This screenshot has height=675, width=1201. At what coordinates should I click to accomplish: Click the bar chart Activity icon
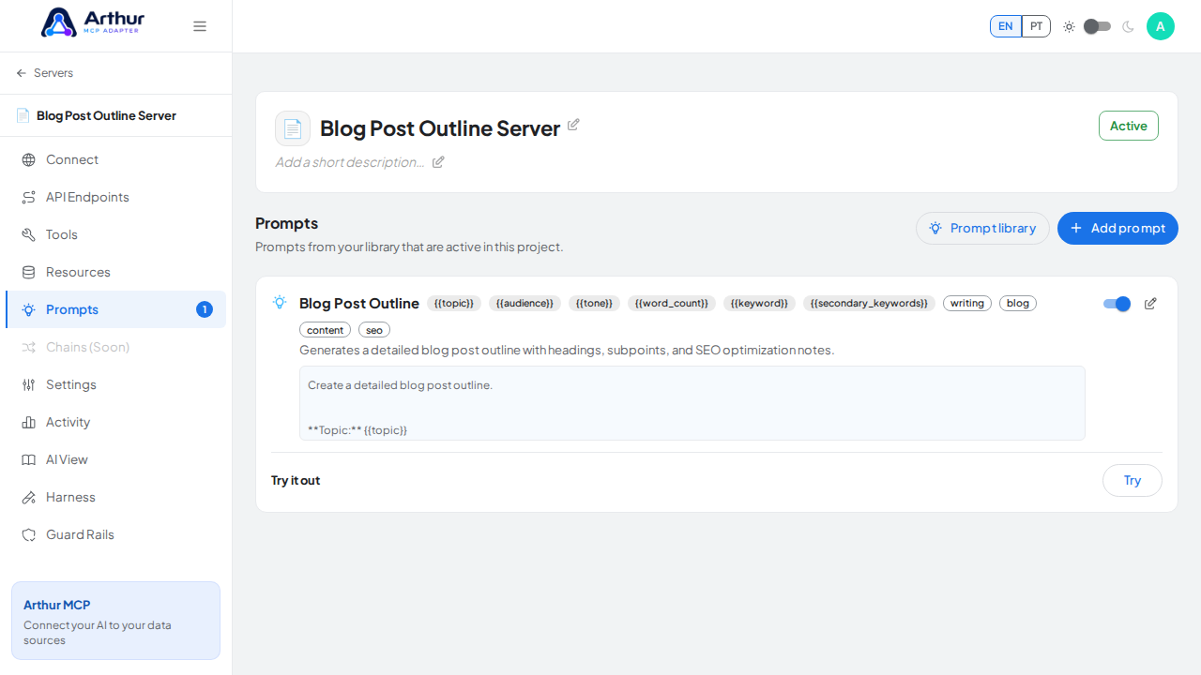[29, 422]
